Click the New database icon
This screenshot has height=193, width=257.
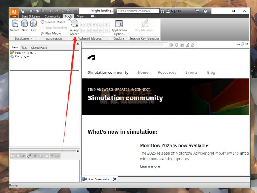[x=24, y=26]
